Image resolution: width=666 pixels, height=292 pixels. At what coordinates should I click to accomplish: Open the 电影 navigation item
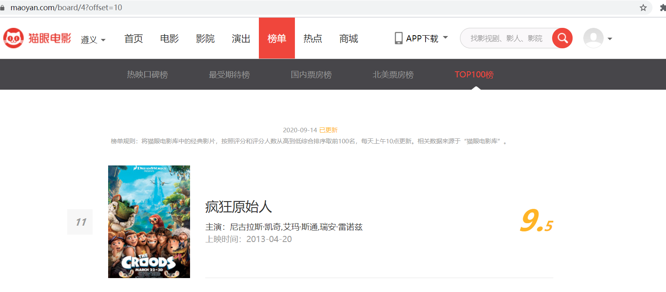click(x=169, y=38)
